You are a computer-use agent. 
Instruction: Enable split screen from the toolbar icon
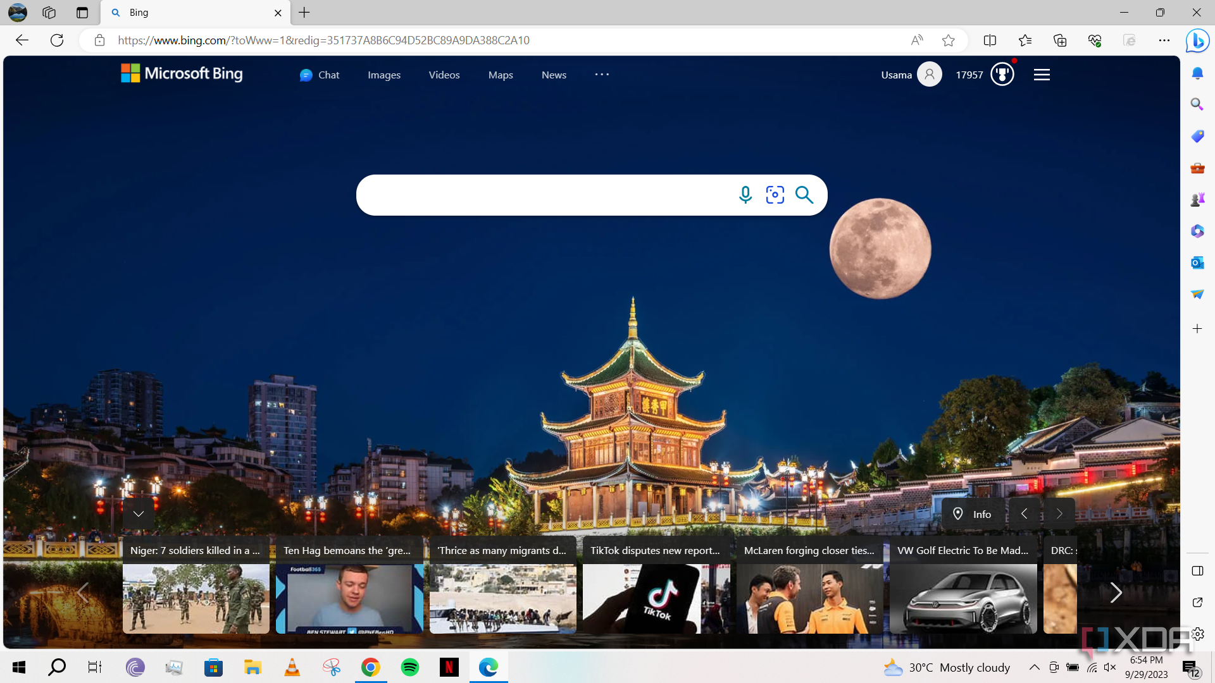click(990, 40)
